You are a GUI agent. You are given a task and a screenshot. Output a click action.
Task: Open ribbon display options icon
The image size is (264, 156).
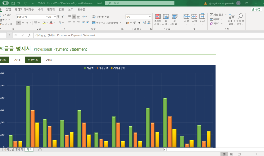tap(247, 3)
